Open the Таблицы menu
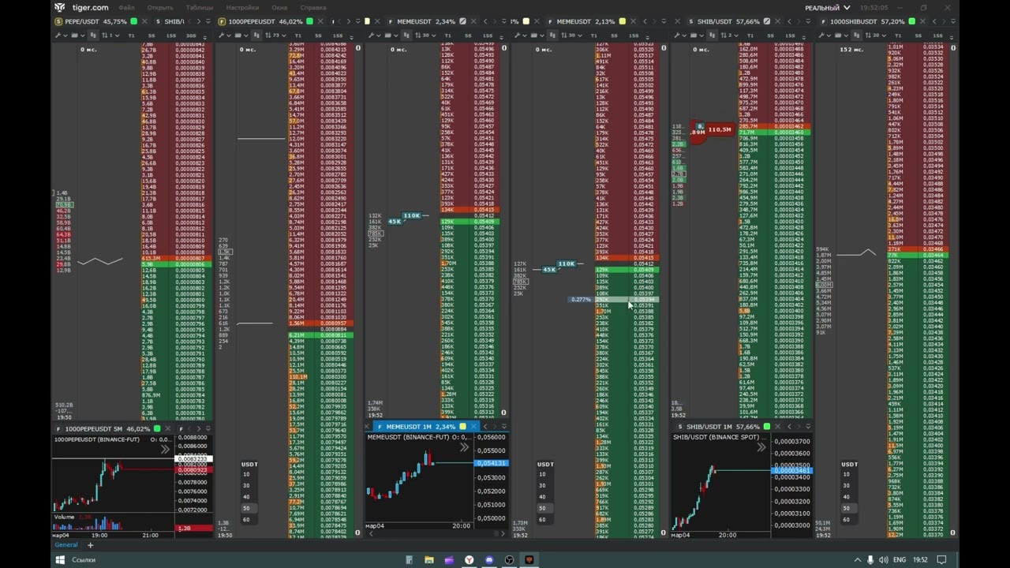 [x=200, y=7]
